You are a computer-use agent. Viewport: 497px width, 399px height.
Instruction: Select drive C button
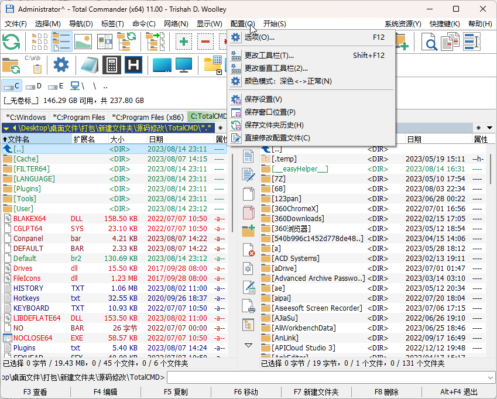pos(12,86)
